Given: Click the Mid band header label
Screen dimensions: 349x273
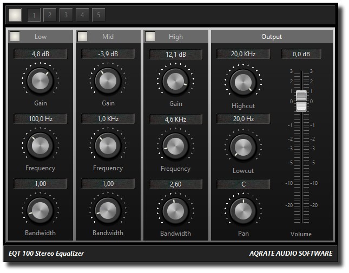Looking at the screenshot, I should 108,36.
